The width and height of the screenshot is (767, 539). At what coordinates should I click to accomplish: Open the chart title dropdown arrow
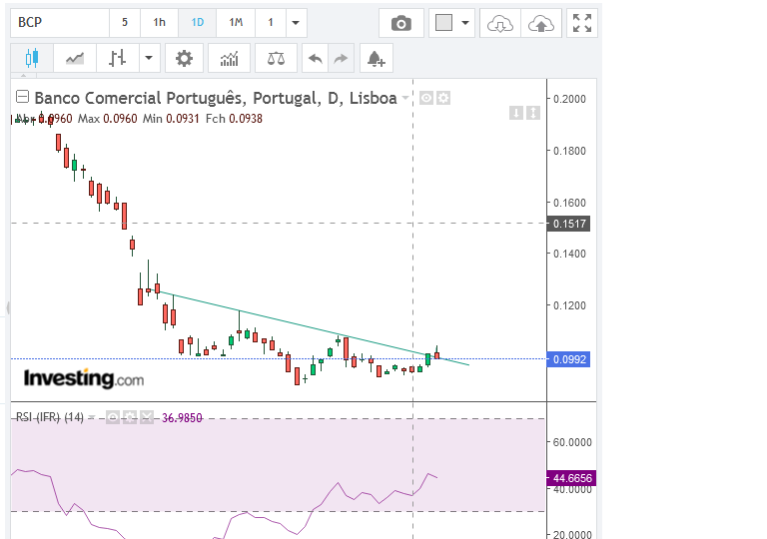tap(405, 98)
